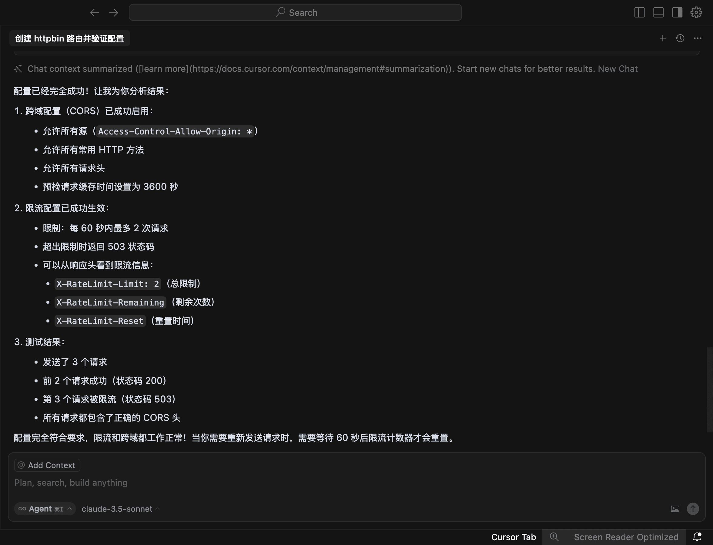Send message with up-arrow button
Image resolution: width=713 pixels, height=545 pixels.
(693, 509)
